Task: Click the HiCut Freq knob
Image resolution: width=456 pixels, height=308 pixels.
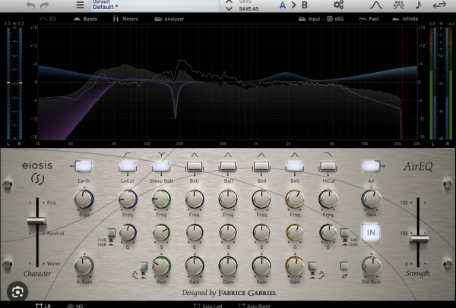Action: (x=328, y=200)
